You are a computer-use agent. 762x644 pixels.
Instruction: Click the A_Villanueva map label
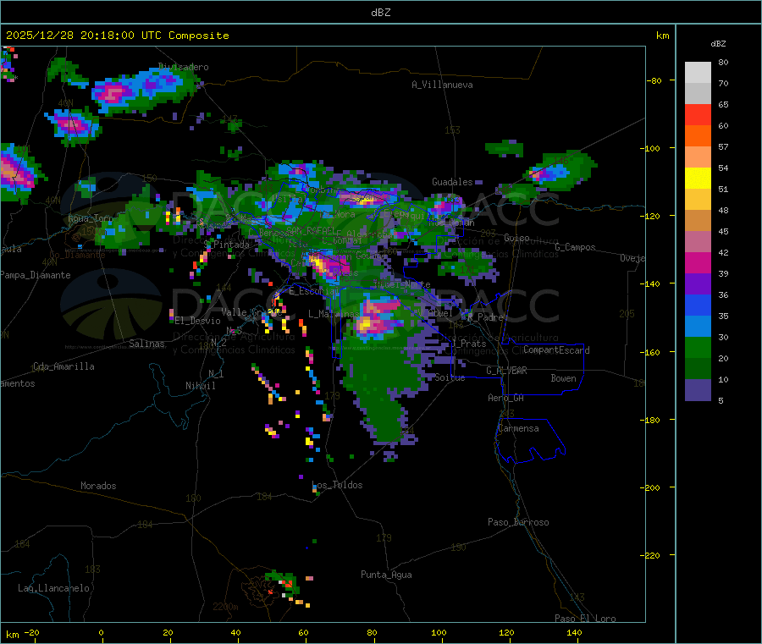442,85
